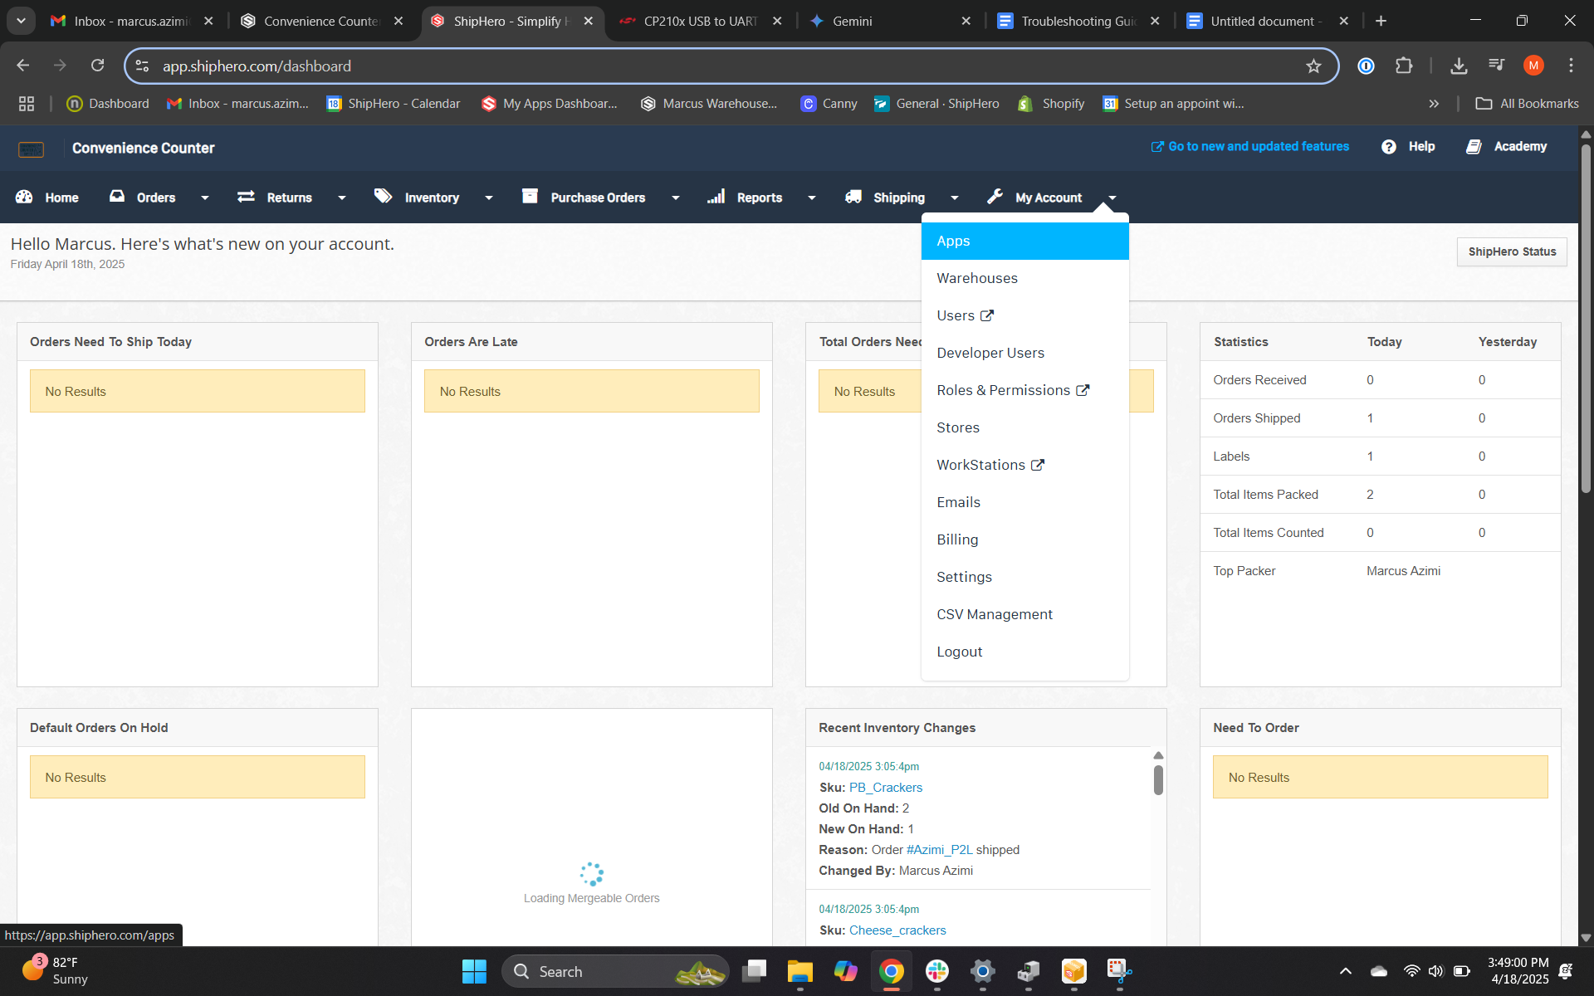Open a new browser tab with plus

tap(1381, 21)
